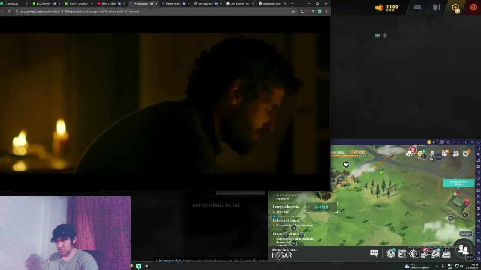
Task: Toggle BlueStacks fullscreen sidebar icon
Action: (478, 148)
